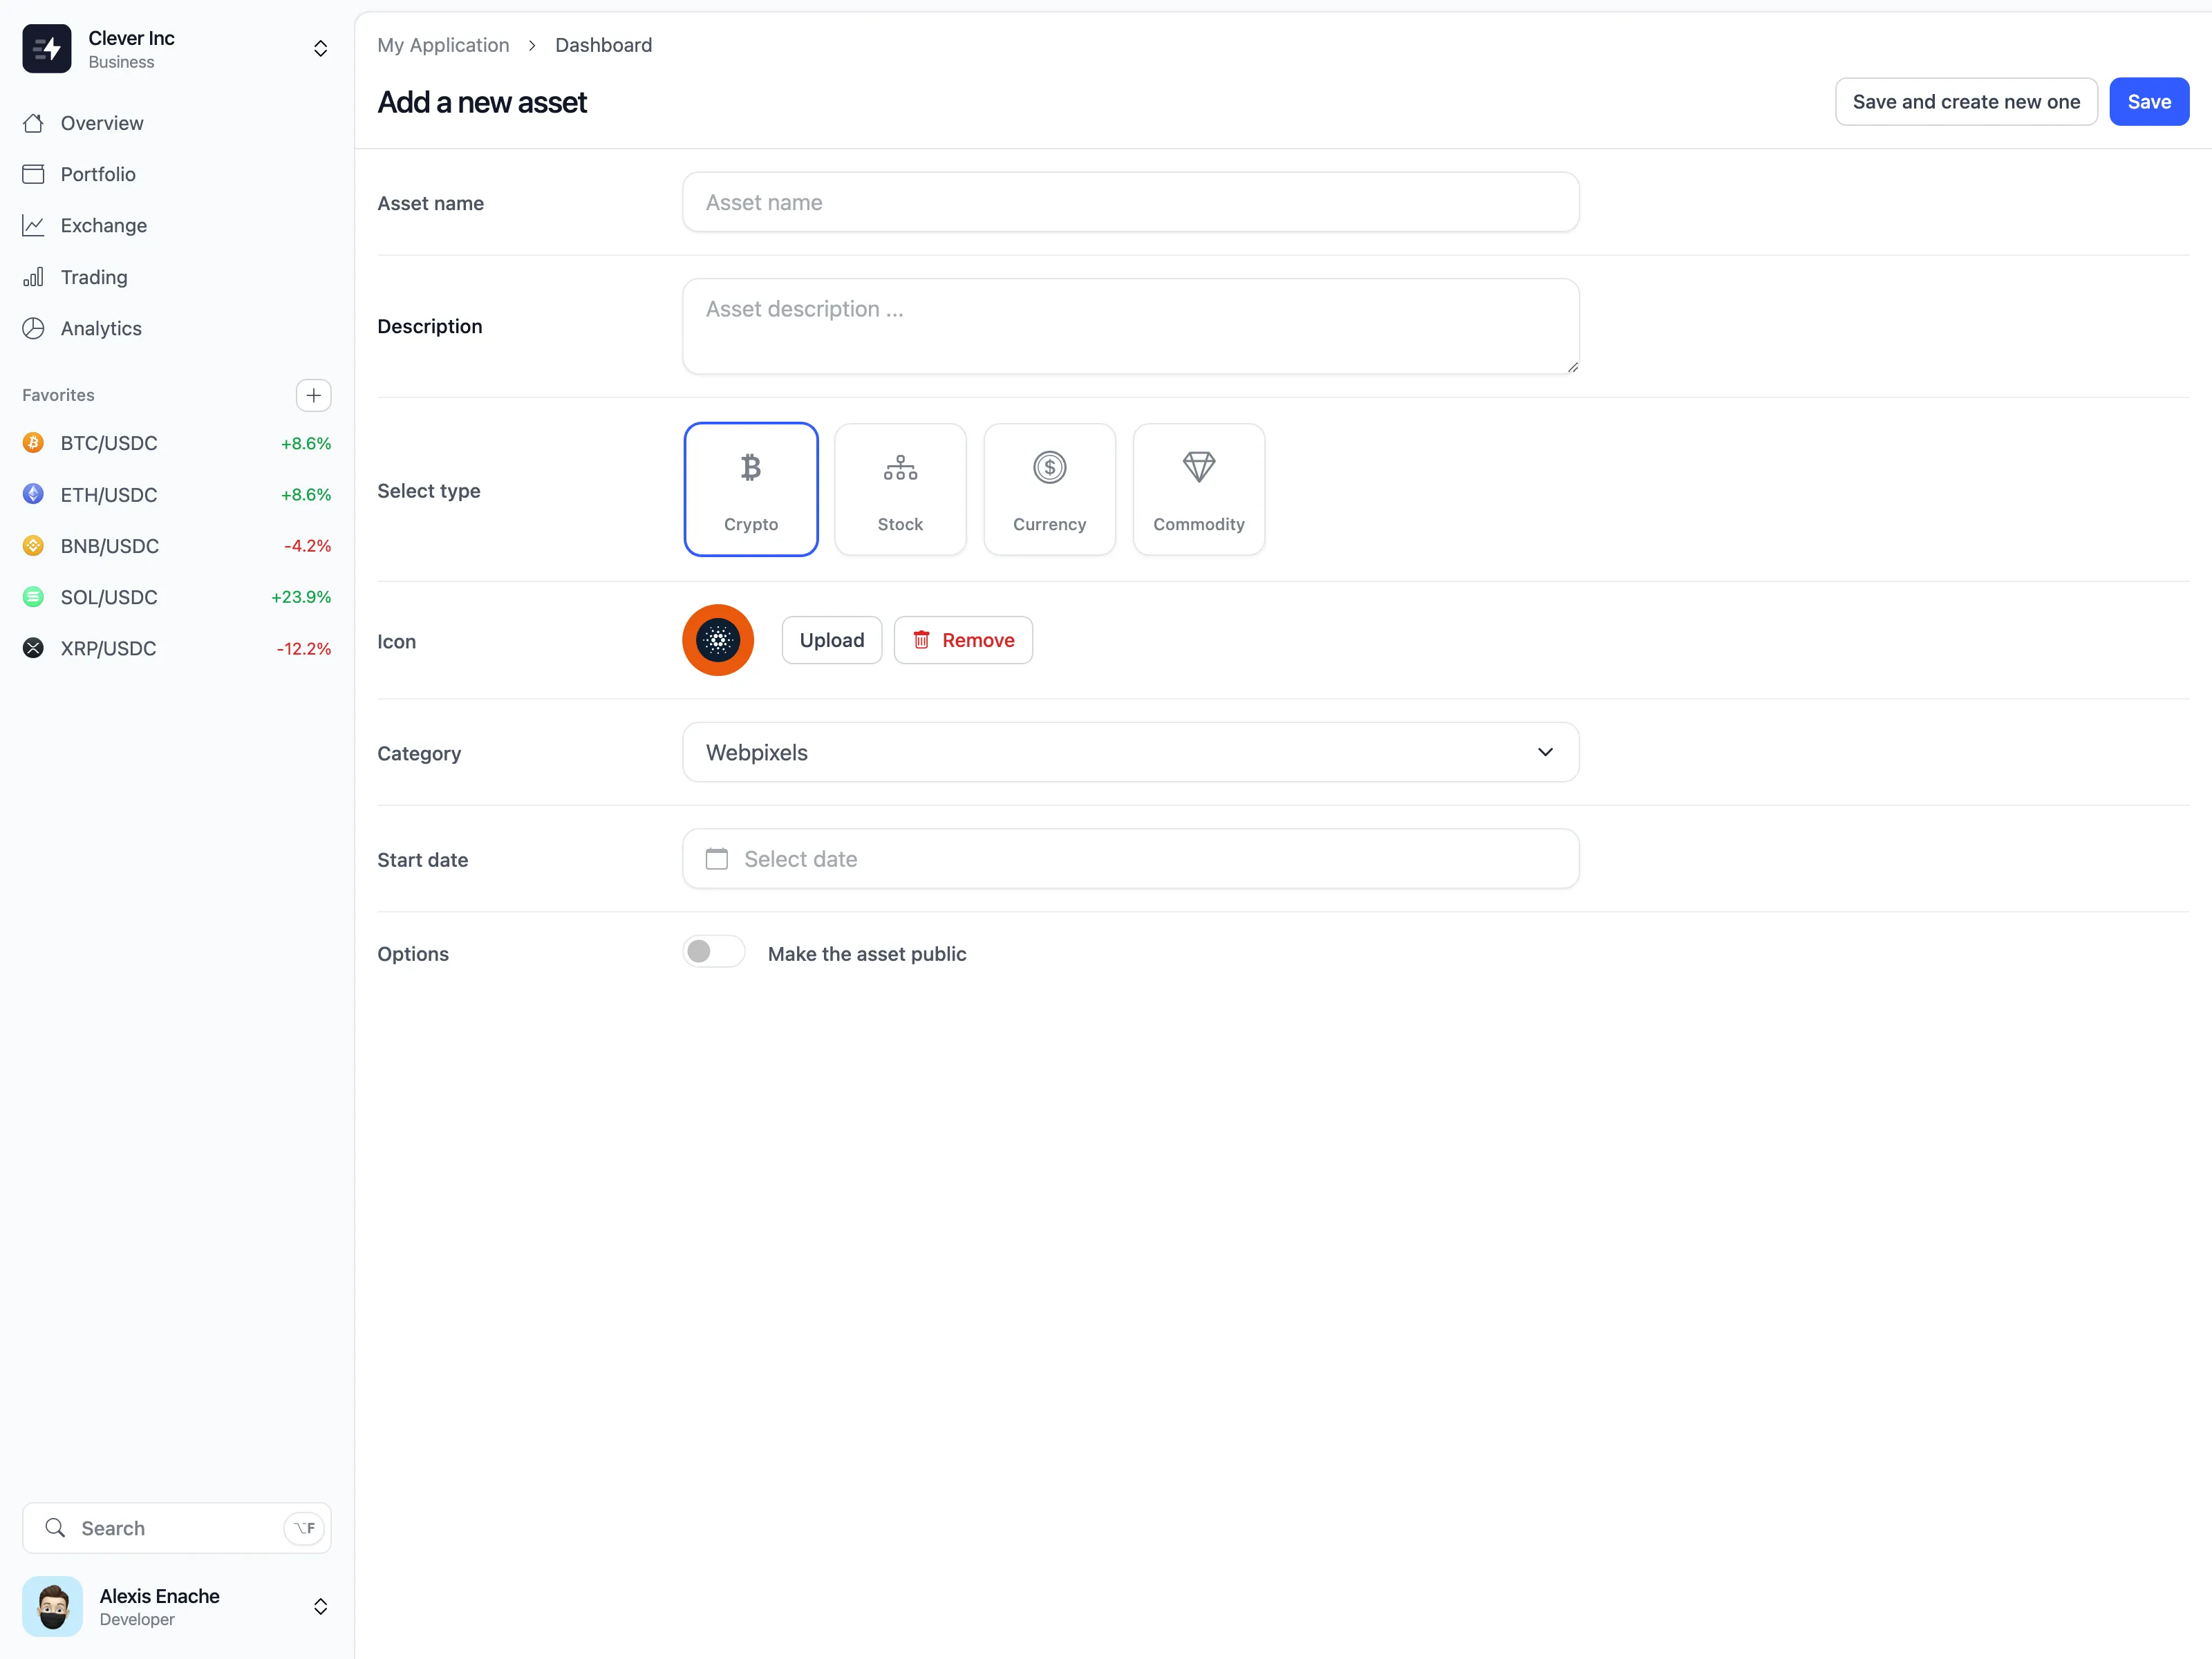The height and width of the screenshot is (1659, 2212).
Task: Click the My Application breadcrumb link
Action: pyautogui.click(x=443, y=45)
